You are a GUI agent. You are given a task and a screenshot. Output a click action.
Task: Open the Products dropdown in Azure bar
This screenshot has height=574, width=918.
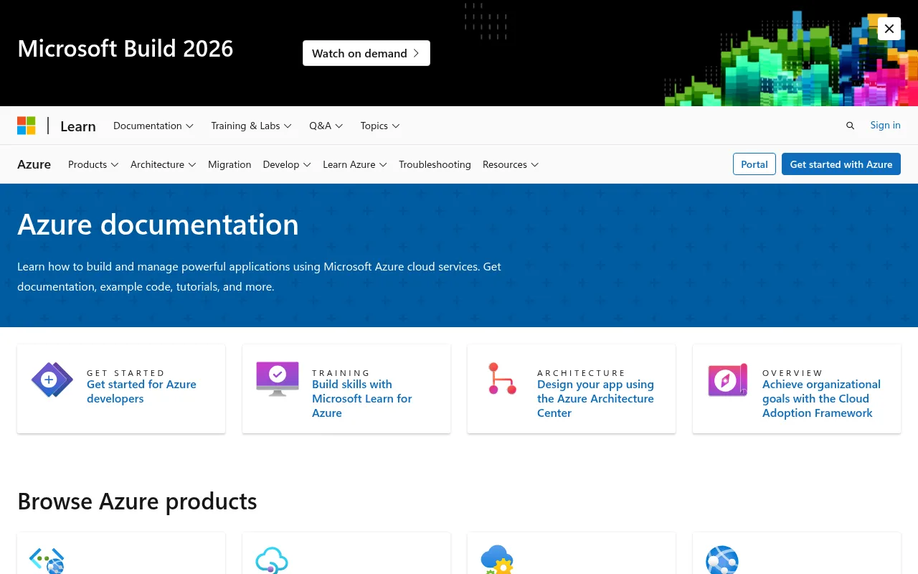click(x=93, y=164)
